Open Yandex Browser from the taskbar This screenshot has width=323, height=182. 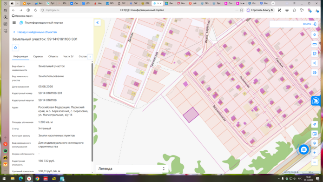(x=29, y=179)
